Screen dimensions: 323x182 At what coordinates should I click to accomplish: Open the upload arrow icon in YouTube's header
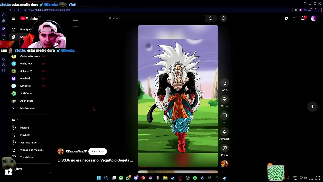294,18
